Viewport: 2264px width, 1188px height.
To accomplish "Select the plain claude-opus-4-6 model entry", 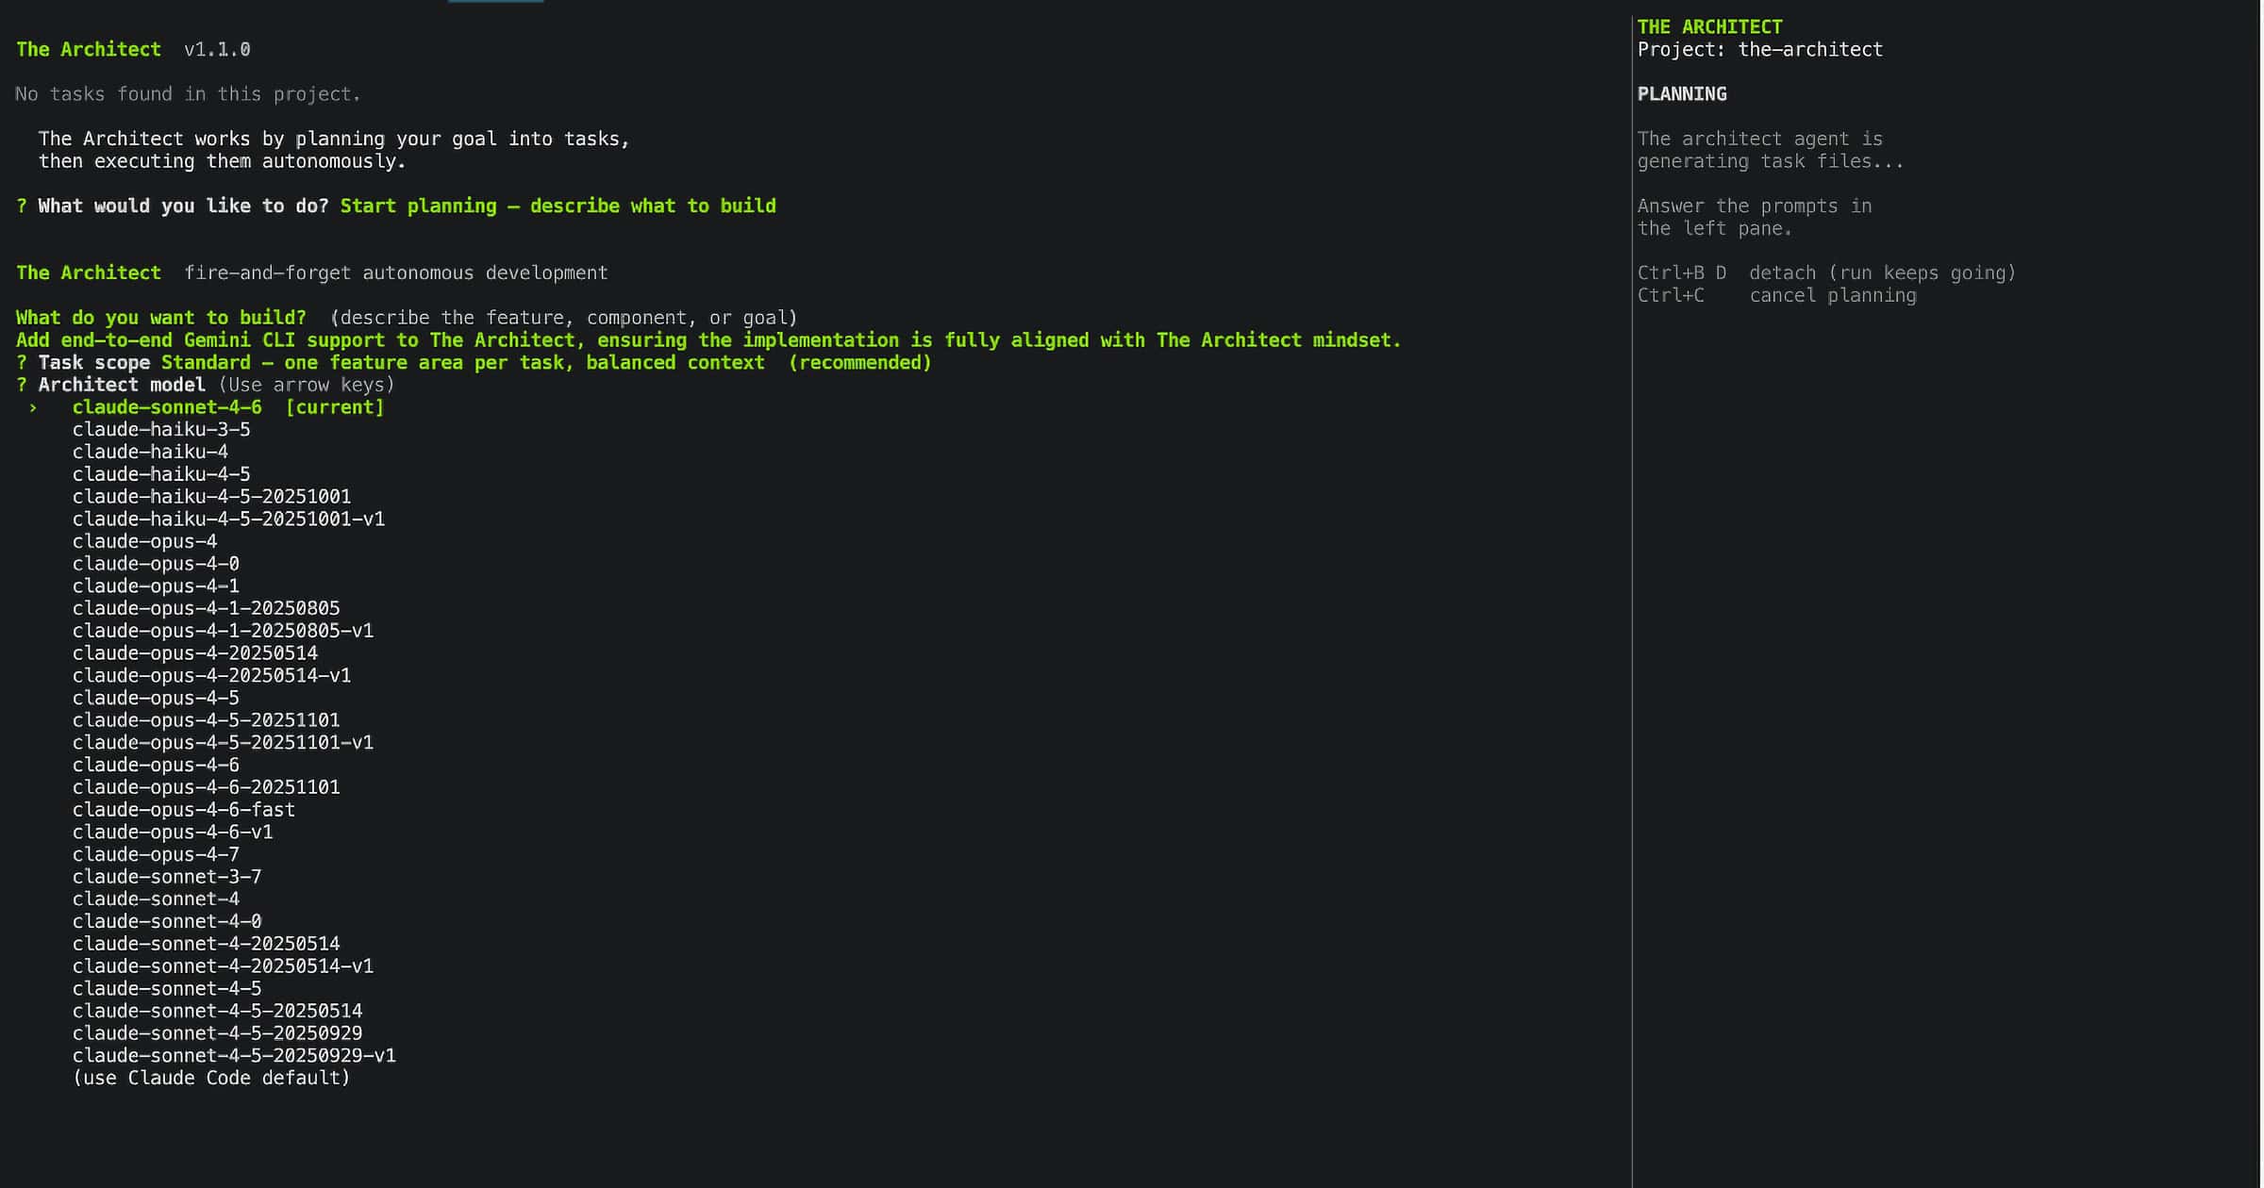I will (156, 766).
